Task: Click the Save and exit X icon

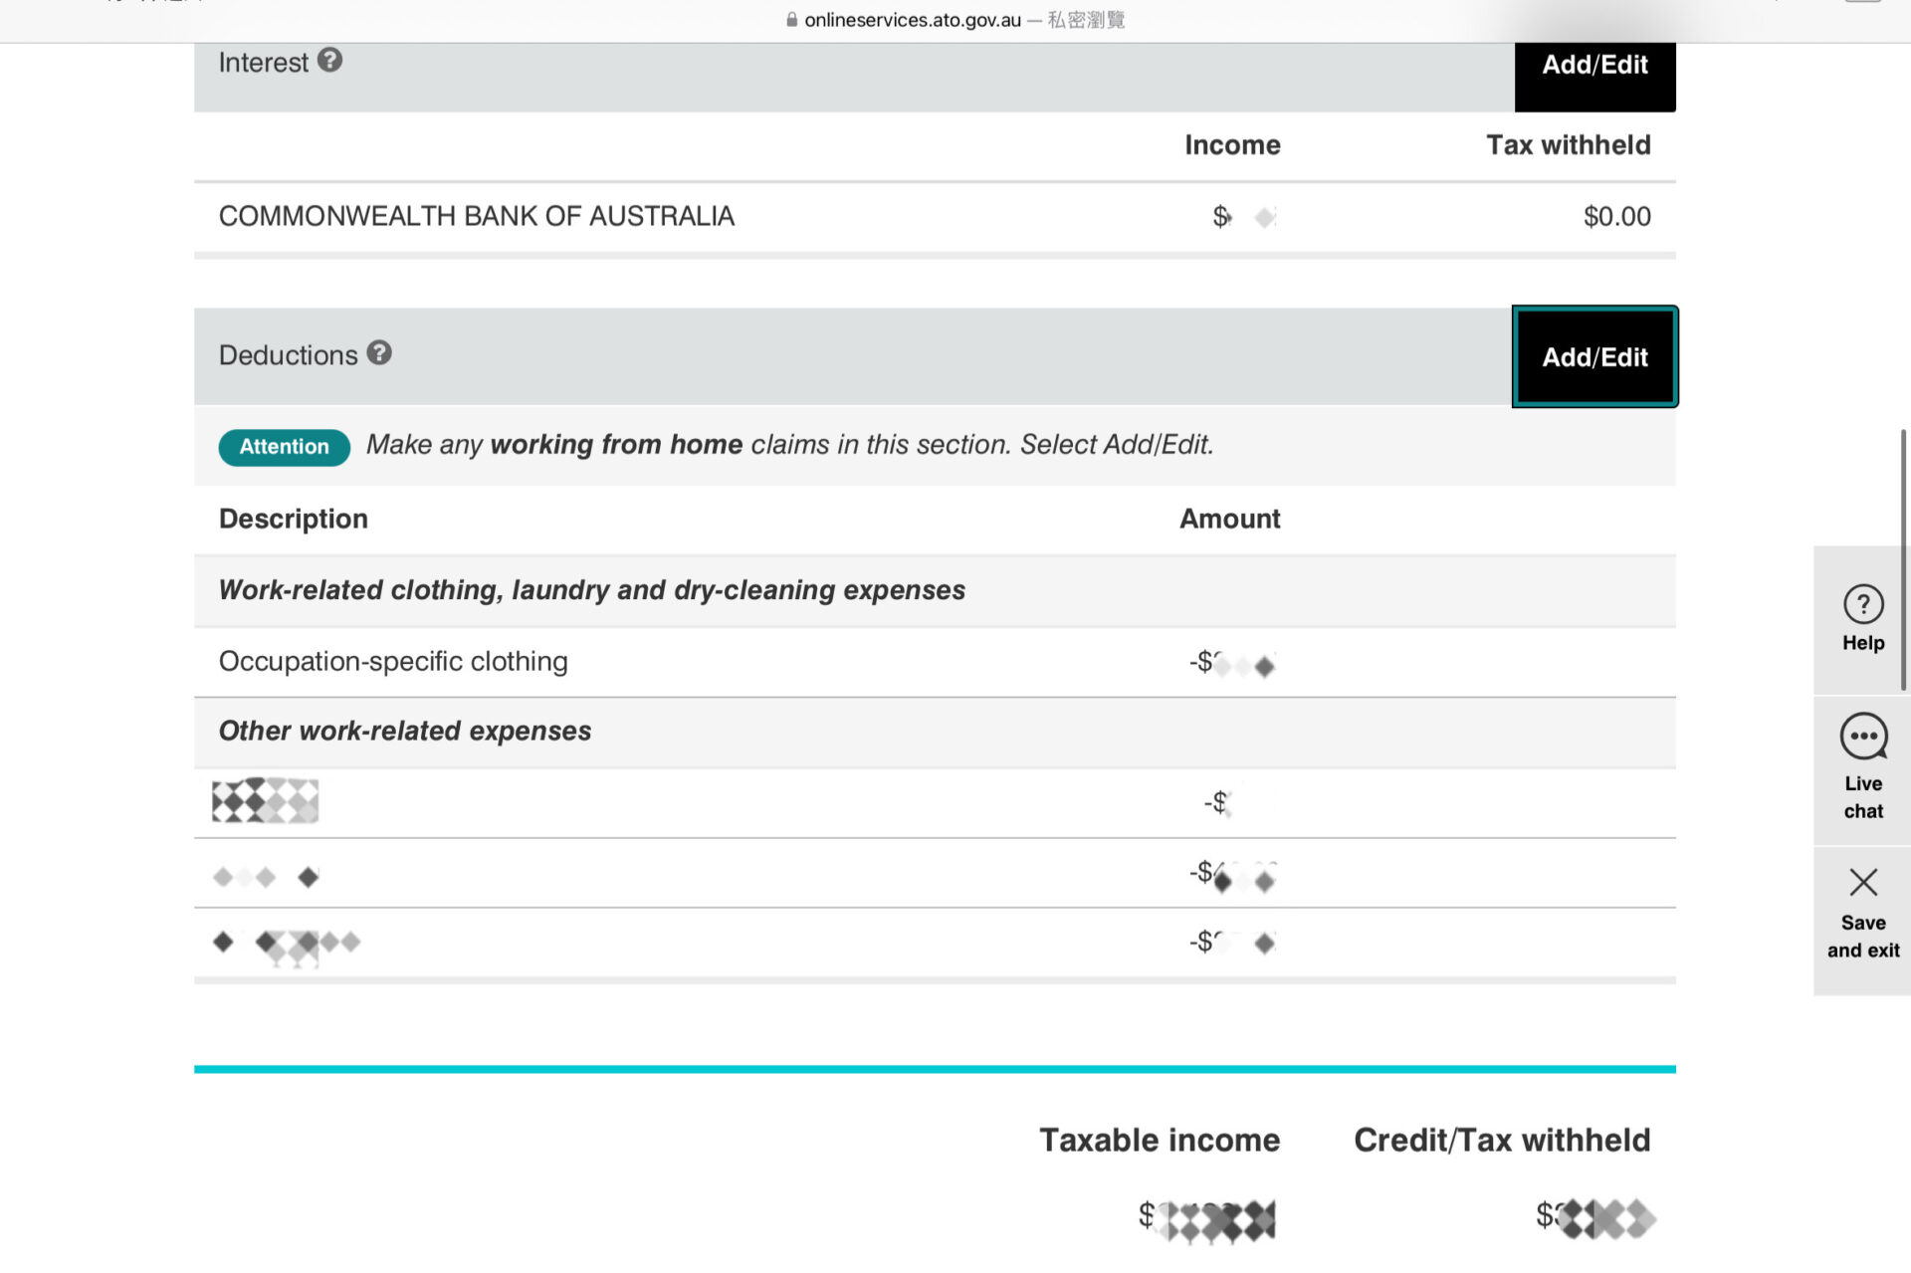Action: click(x=1862, y=883)
